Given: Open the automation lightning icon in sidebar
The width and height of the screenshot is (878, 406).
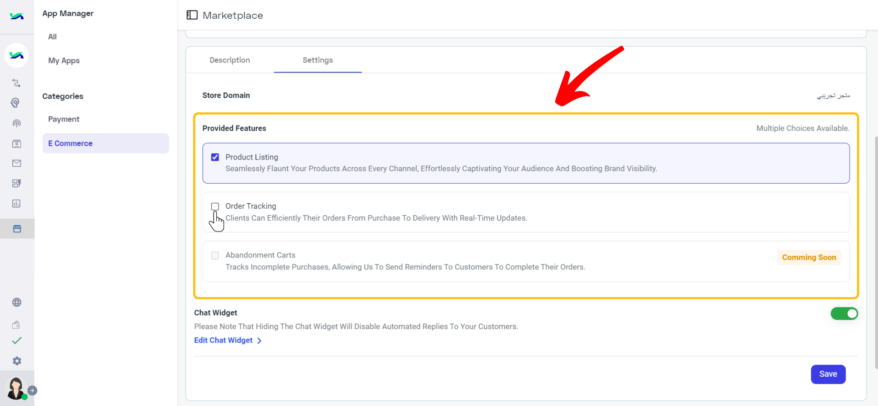Looking at the screenshot, I should point(16,183).
